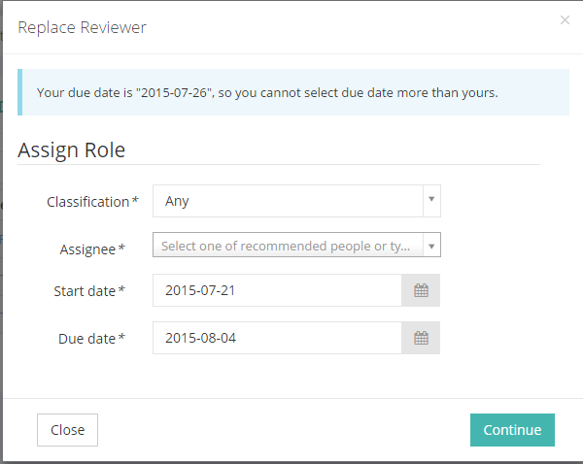Open the Classification box showing Any
Image resolution: width=583 pixels, height=464 pixels.
(296, 201)
